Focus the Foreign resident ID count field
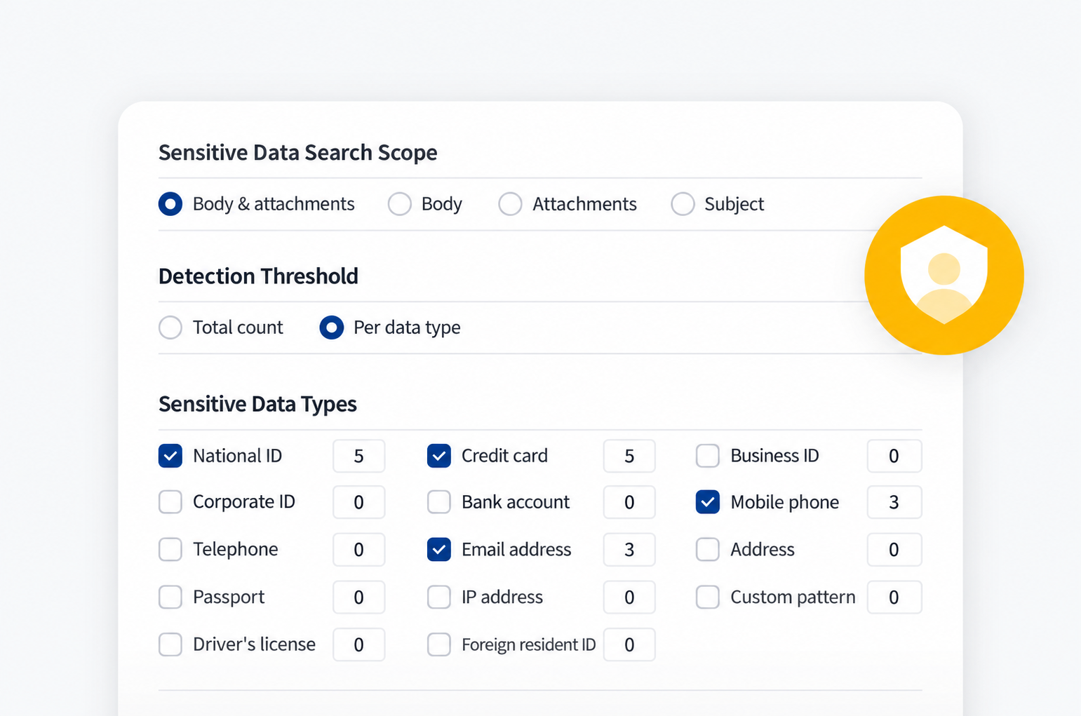1081x716 pixels. (629, 644)
